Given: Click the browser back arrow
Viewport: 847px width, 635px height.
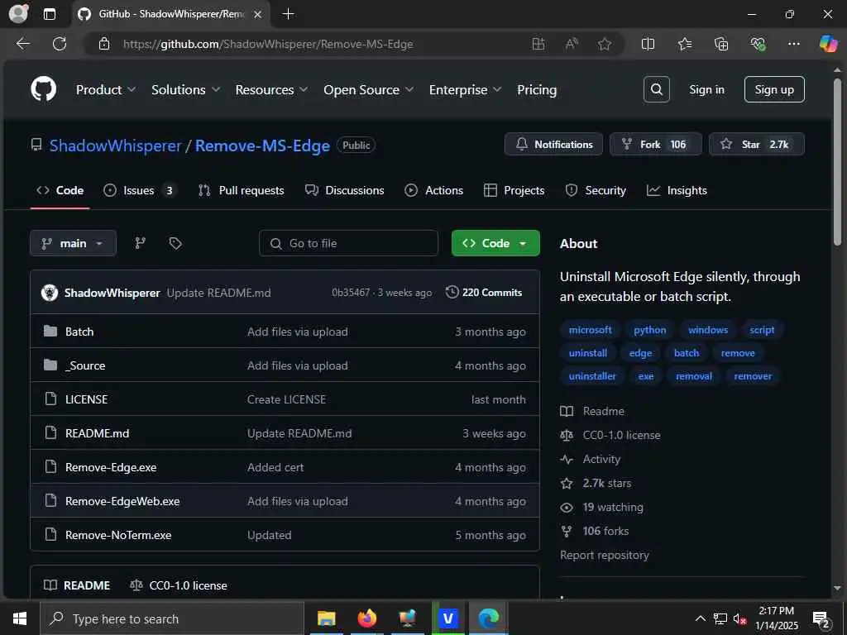Looking at the screenshot, I should (22, 44).
